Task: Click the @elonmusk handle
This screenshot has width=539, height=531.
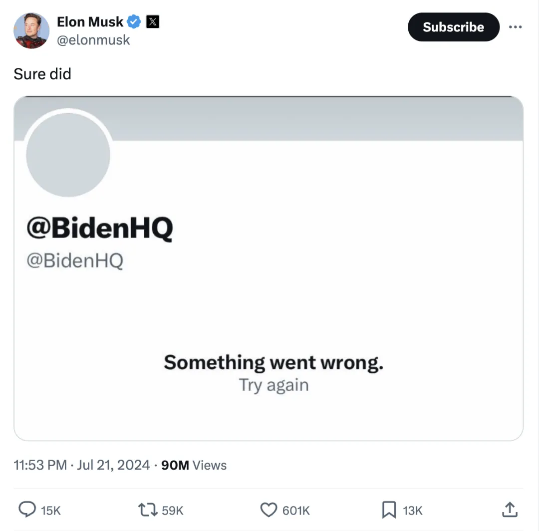Action: point(93,40)
